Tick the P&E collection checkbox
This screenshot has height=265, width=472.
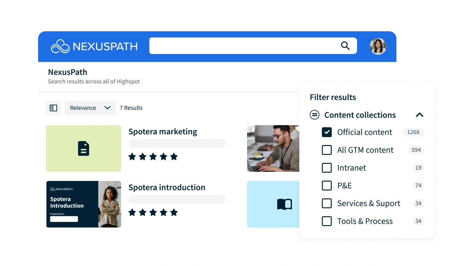[x=327, y=186]
